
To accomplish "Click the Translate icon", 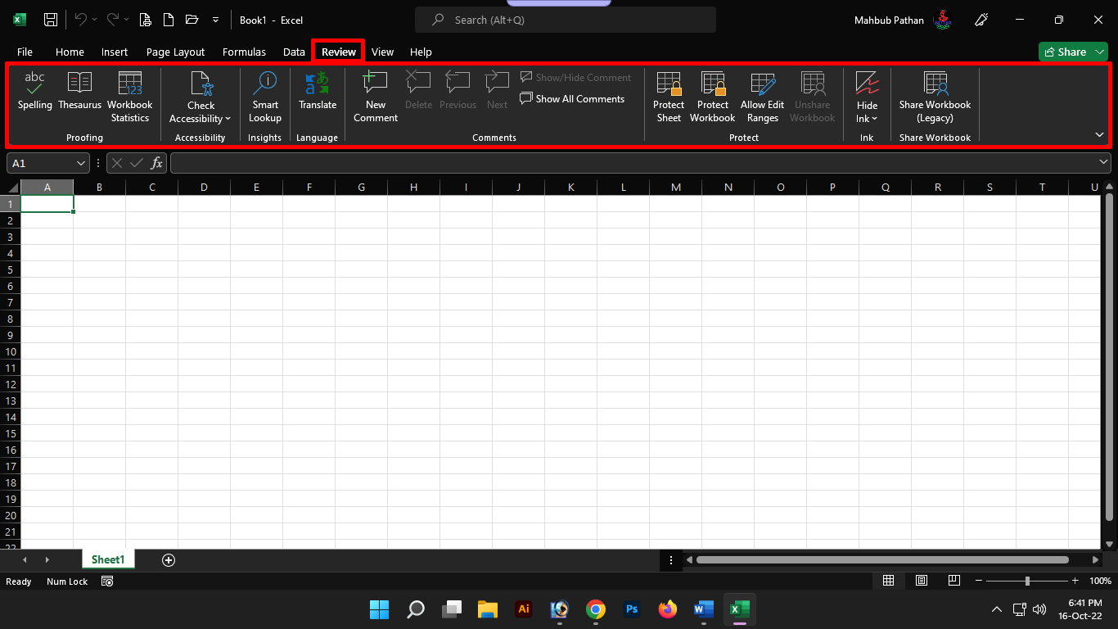I will (x=318, y=90).
